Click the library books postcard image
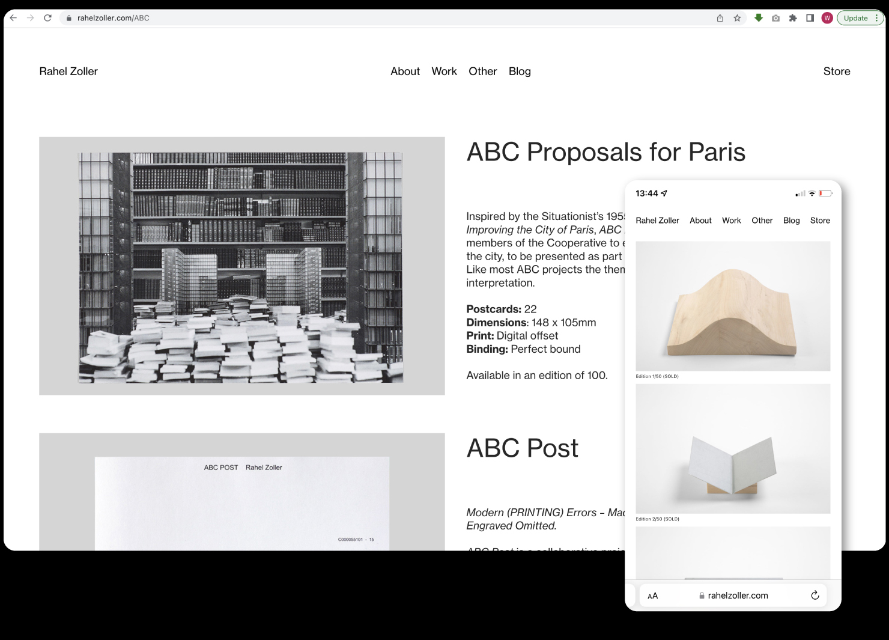This screenshot has height=640, width=889. (241, 267)
